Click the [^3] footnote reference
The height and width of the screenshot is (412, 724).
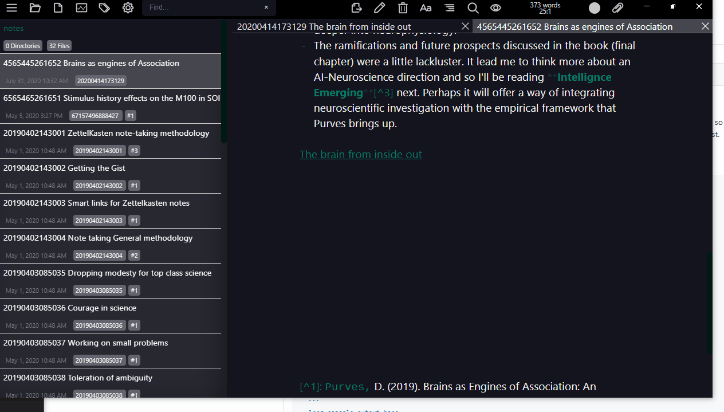click(383, 93)
